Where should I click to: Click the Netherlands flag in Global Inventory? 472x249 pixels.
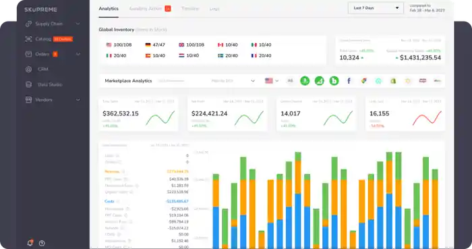[x=181, y=56]
